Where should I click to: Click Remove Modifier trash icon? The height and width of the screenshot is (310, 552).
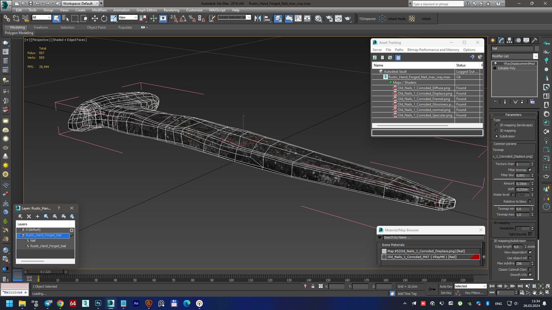pos(522,102)
